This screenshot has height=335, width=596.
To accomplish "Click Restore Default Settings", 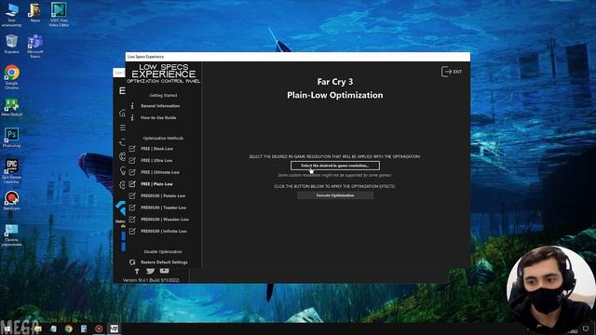I will tap(164, 262).
